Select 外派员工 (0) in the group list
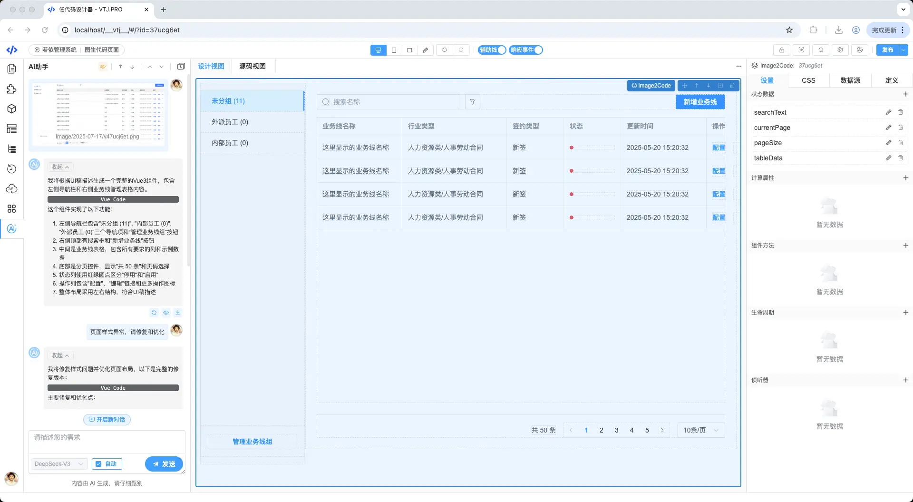Screen dimensions: 913x502 (x=252, y=122)
